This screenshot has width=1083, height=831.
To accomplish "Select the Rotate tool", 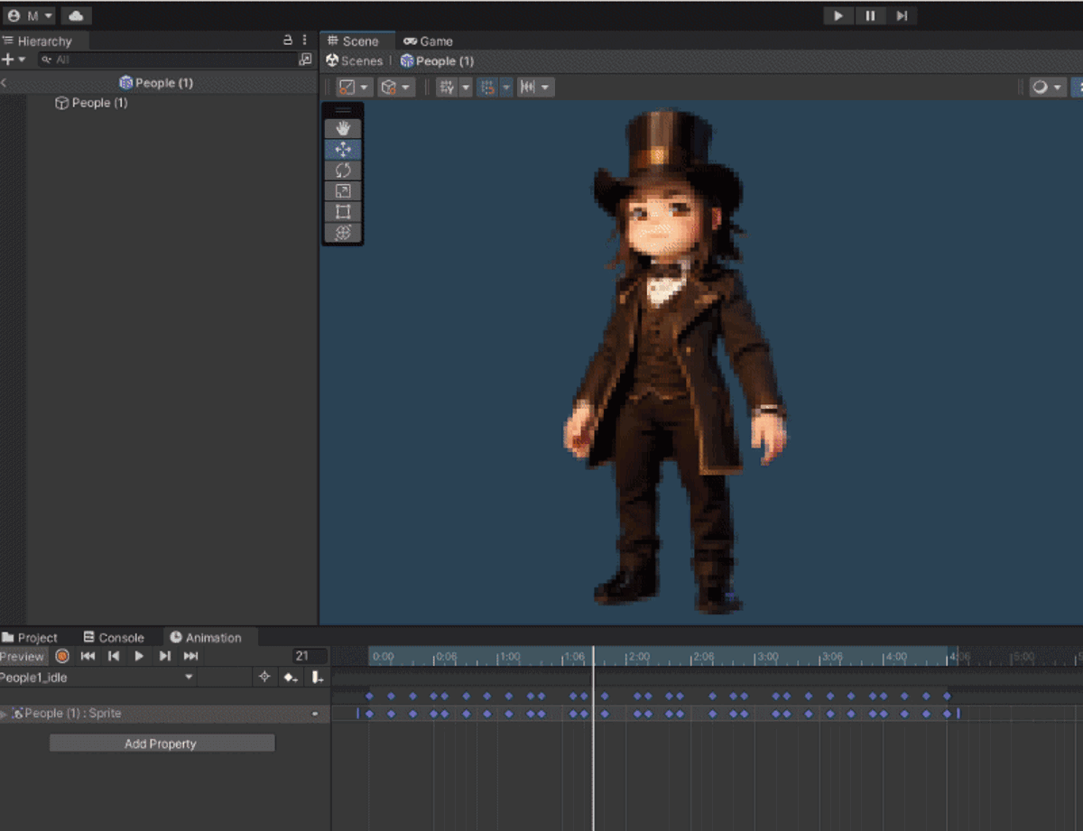I will coord(342,170).
